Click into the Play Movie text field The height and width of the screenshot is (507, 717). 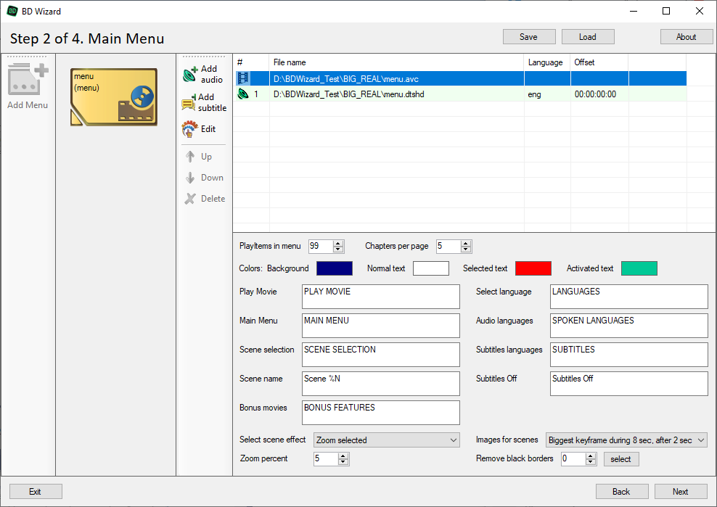[x=380, y=297]
